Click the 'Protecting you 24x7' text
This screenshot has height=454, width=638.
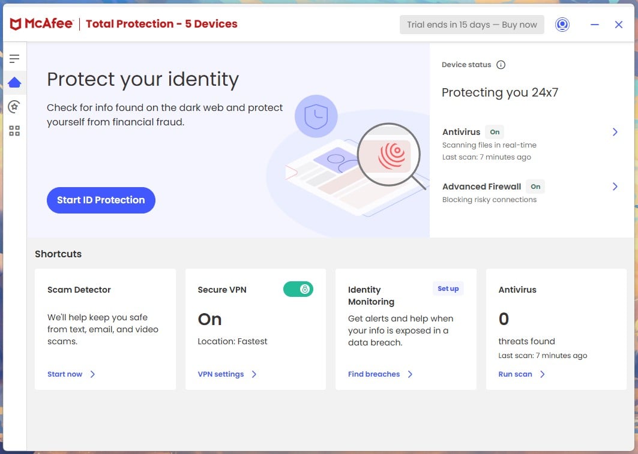click(x=500, y=93)
